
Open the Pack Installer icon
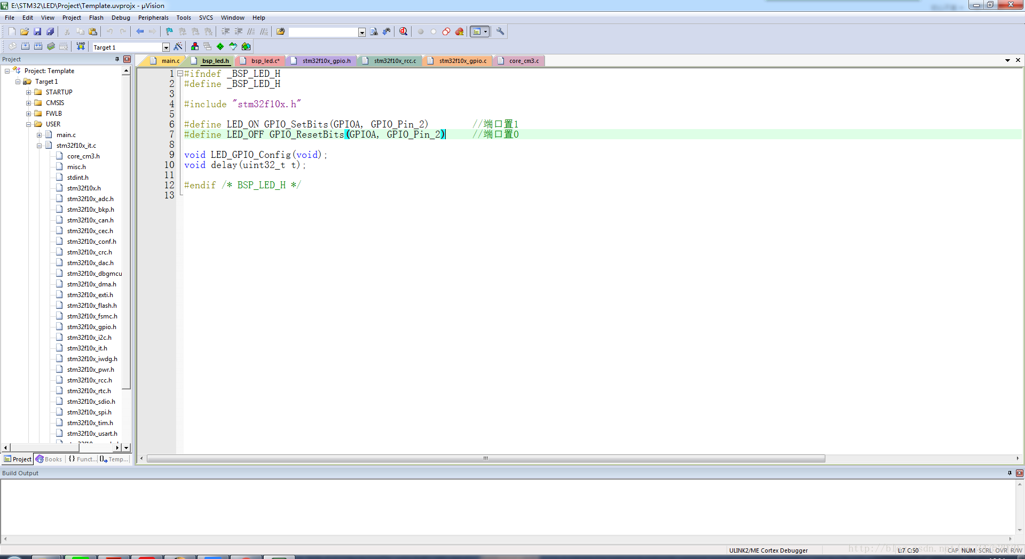pos(246,46)
